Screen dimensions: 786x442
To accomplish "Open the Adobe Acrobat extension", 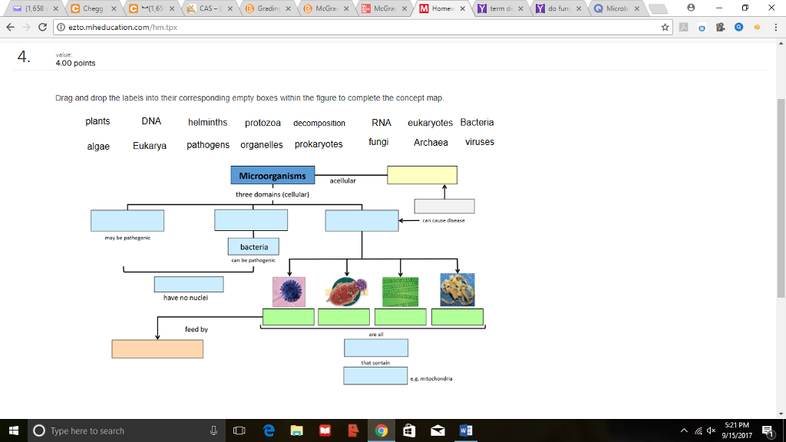I will point(683,27).
